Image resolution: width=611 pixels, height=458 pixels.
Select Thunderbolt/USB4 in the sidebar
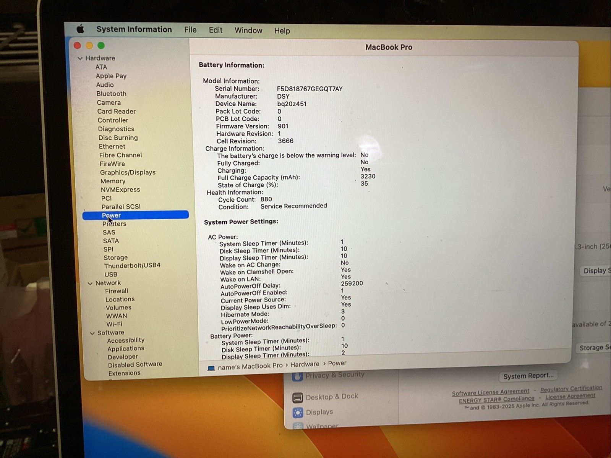132,265
